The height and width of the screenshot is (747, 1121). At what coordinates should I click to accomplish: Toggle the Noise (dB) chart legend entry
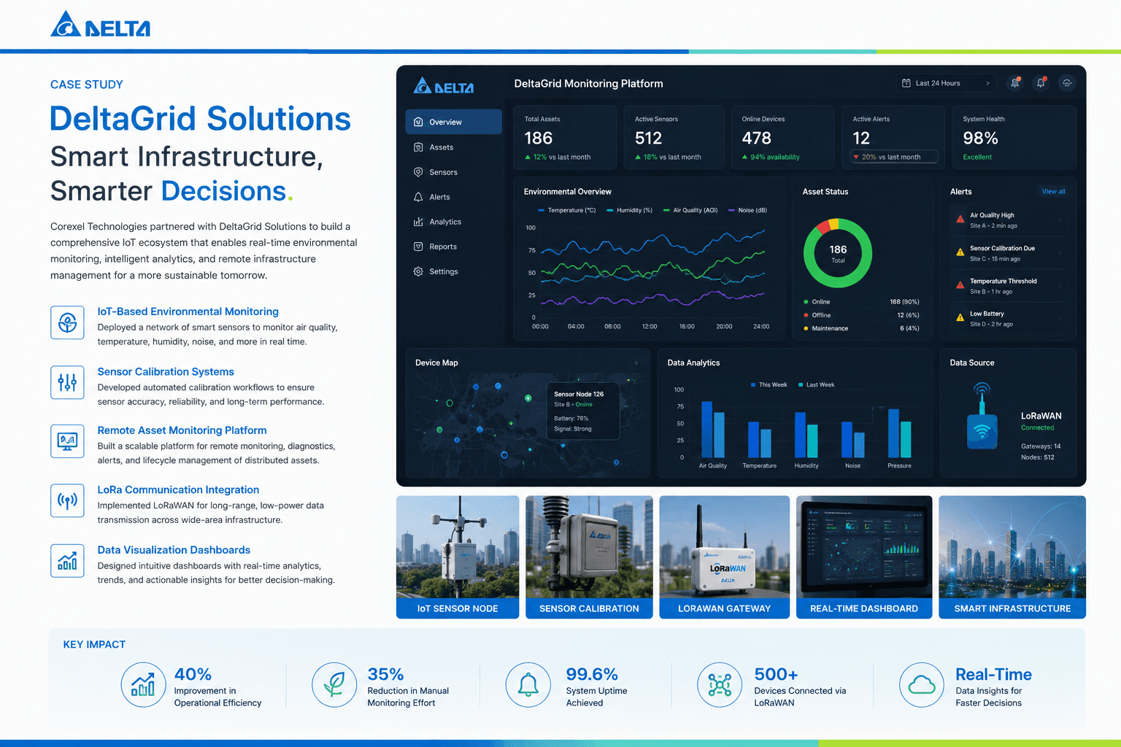[x=748, y=210]
